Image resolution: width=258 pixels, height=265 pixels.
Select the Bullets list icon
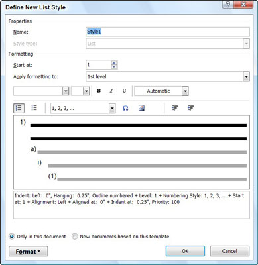pos(34,108)
